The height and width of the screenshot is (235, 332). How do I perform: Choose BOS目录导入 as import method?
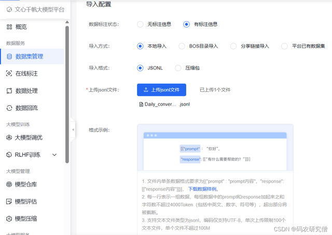coord(182,46)
